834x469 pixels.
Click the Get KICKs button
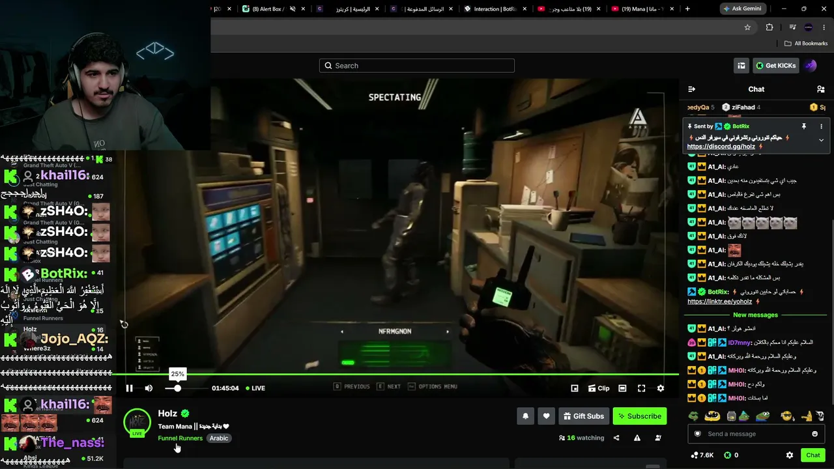[775, 66]
